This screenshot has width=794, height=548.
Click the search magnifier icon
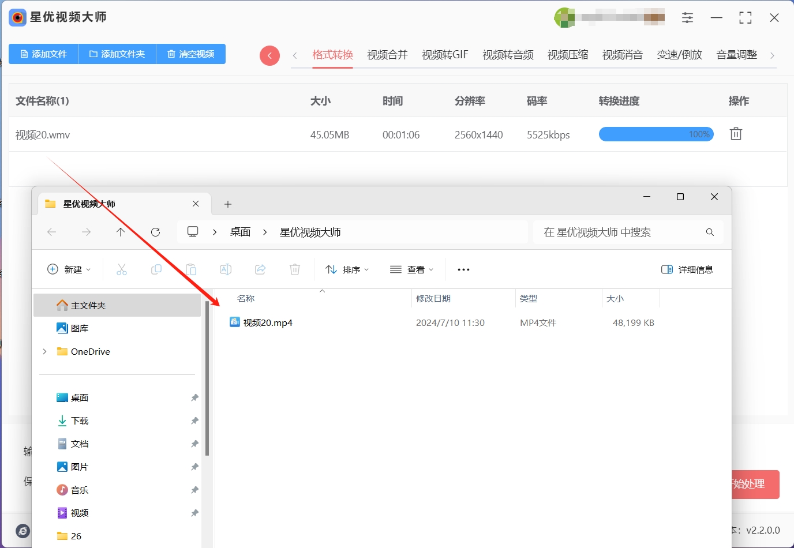click(x=710, y=232)
